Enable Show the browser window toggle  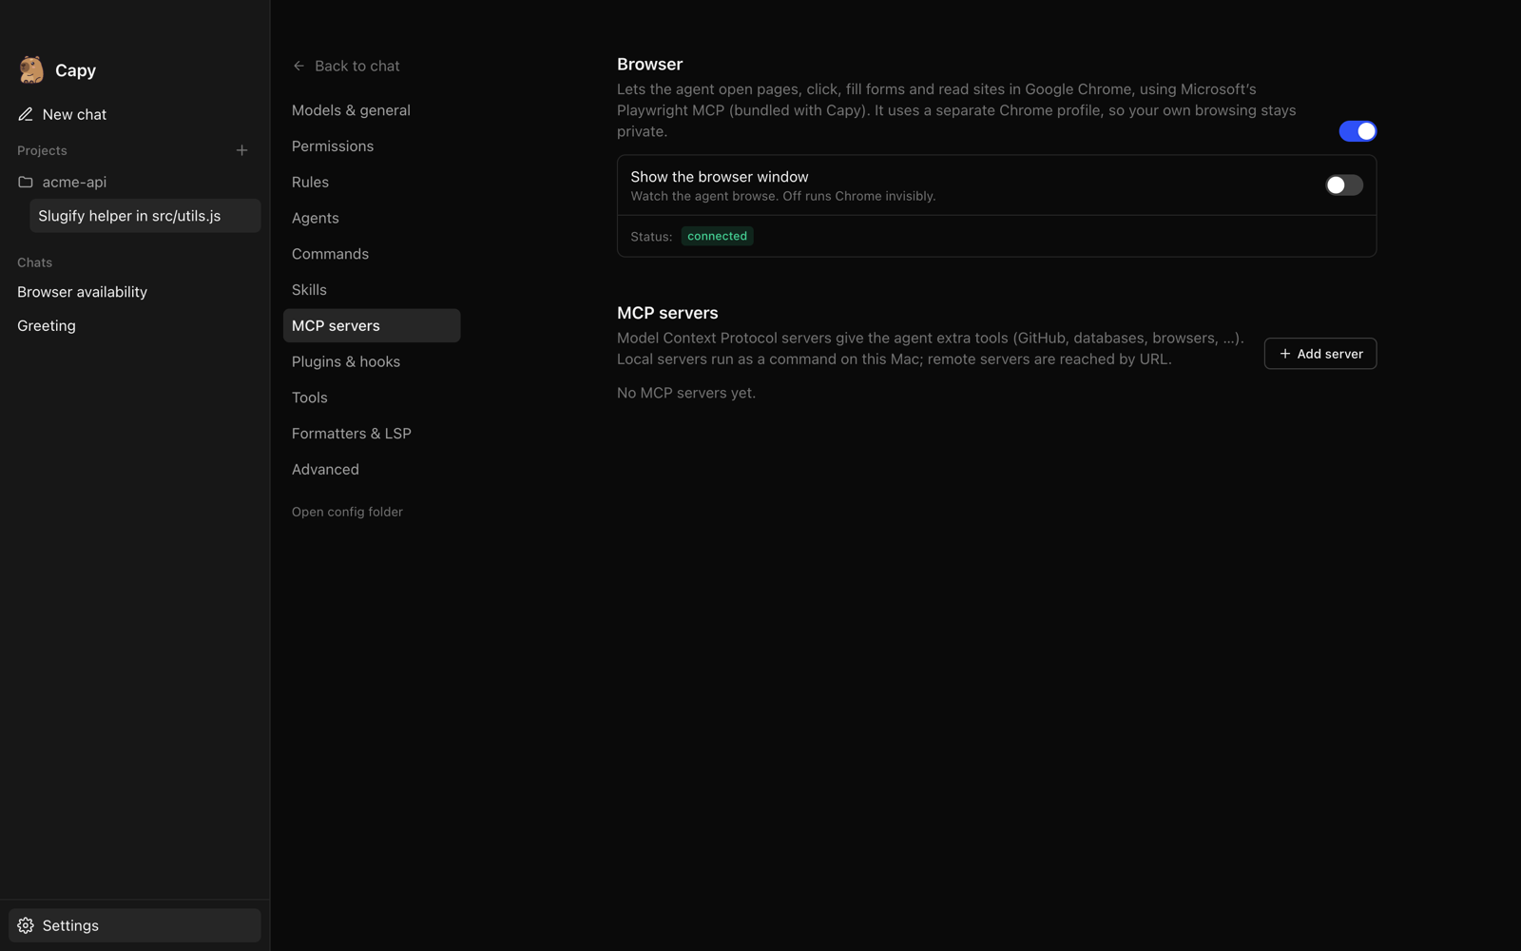tap(1344, 184)
